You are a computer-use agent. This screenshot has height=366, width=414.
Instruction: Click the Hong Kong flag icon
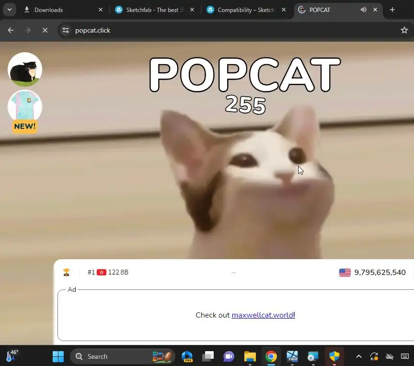(102, 272)
